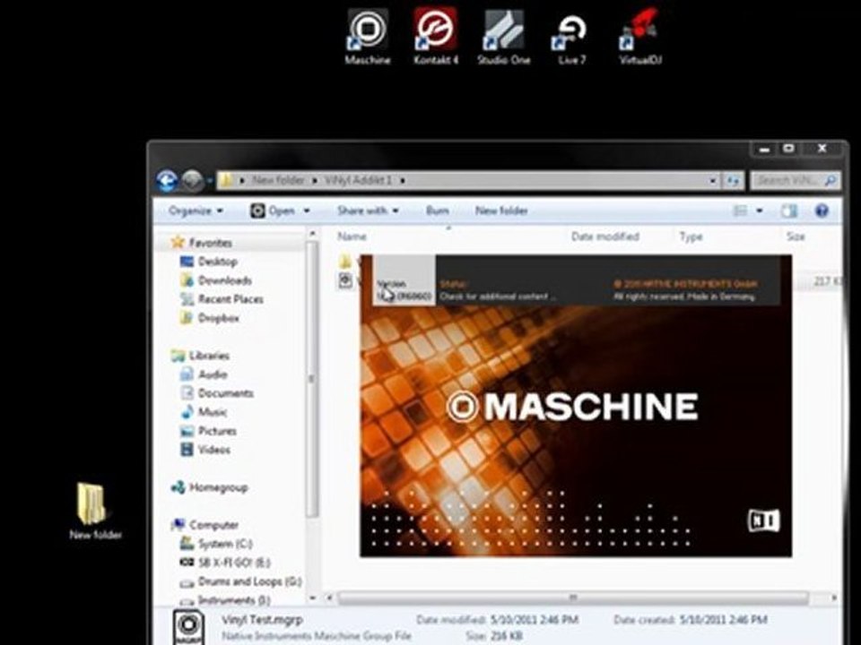Launch the Kontakt 4 desktop icon
861x645 pixels.
(435, 30)
